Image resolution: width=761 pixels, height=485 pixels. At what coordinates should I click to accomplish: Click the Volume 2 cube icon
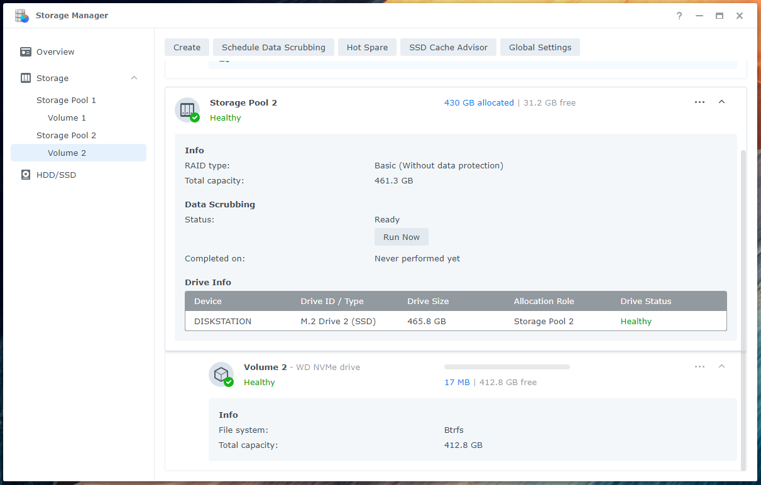click(221, 374)
